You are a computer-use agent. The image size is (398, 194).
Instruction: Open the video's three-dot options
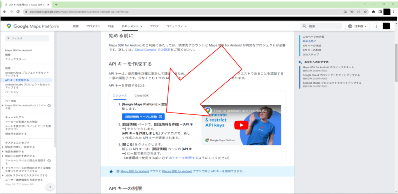coord(274,111)
